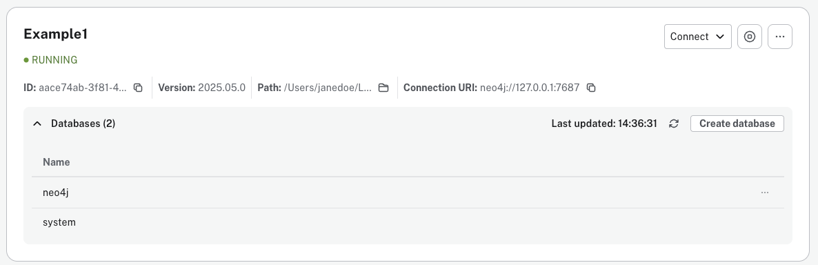
Task: Open the instance path folder icon
Action: (x=383, y=88)
